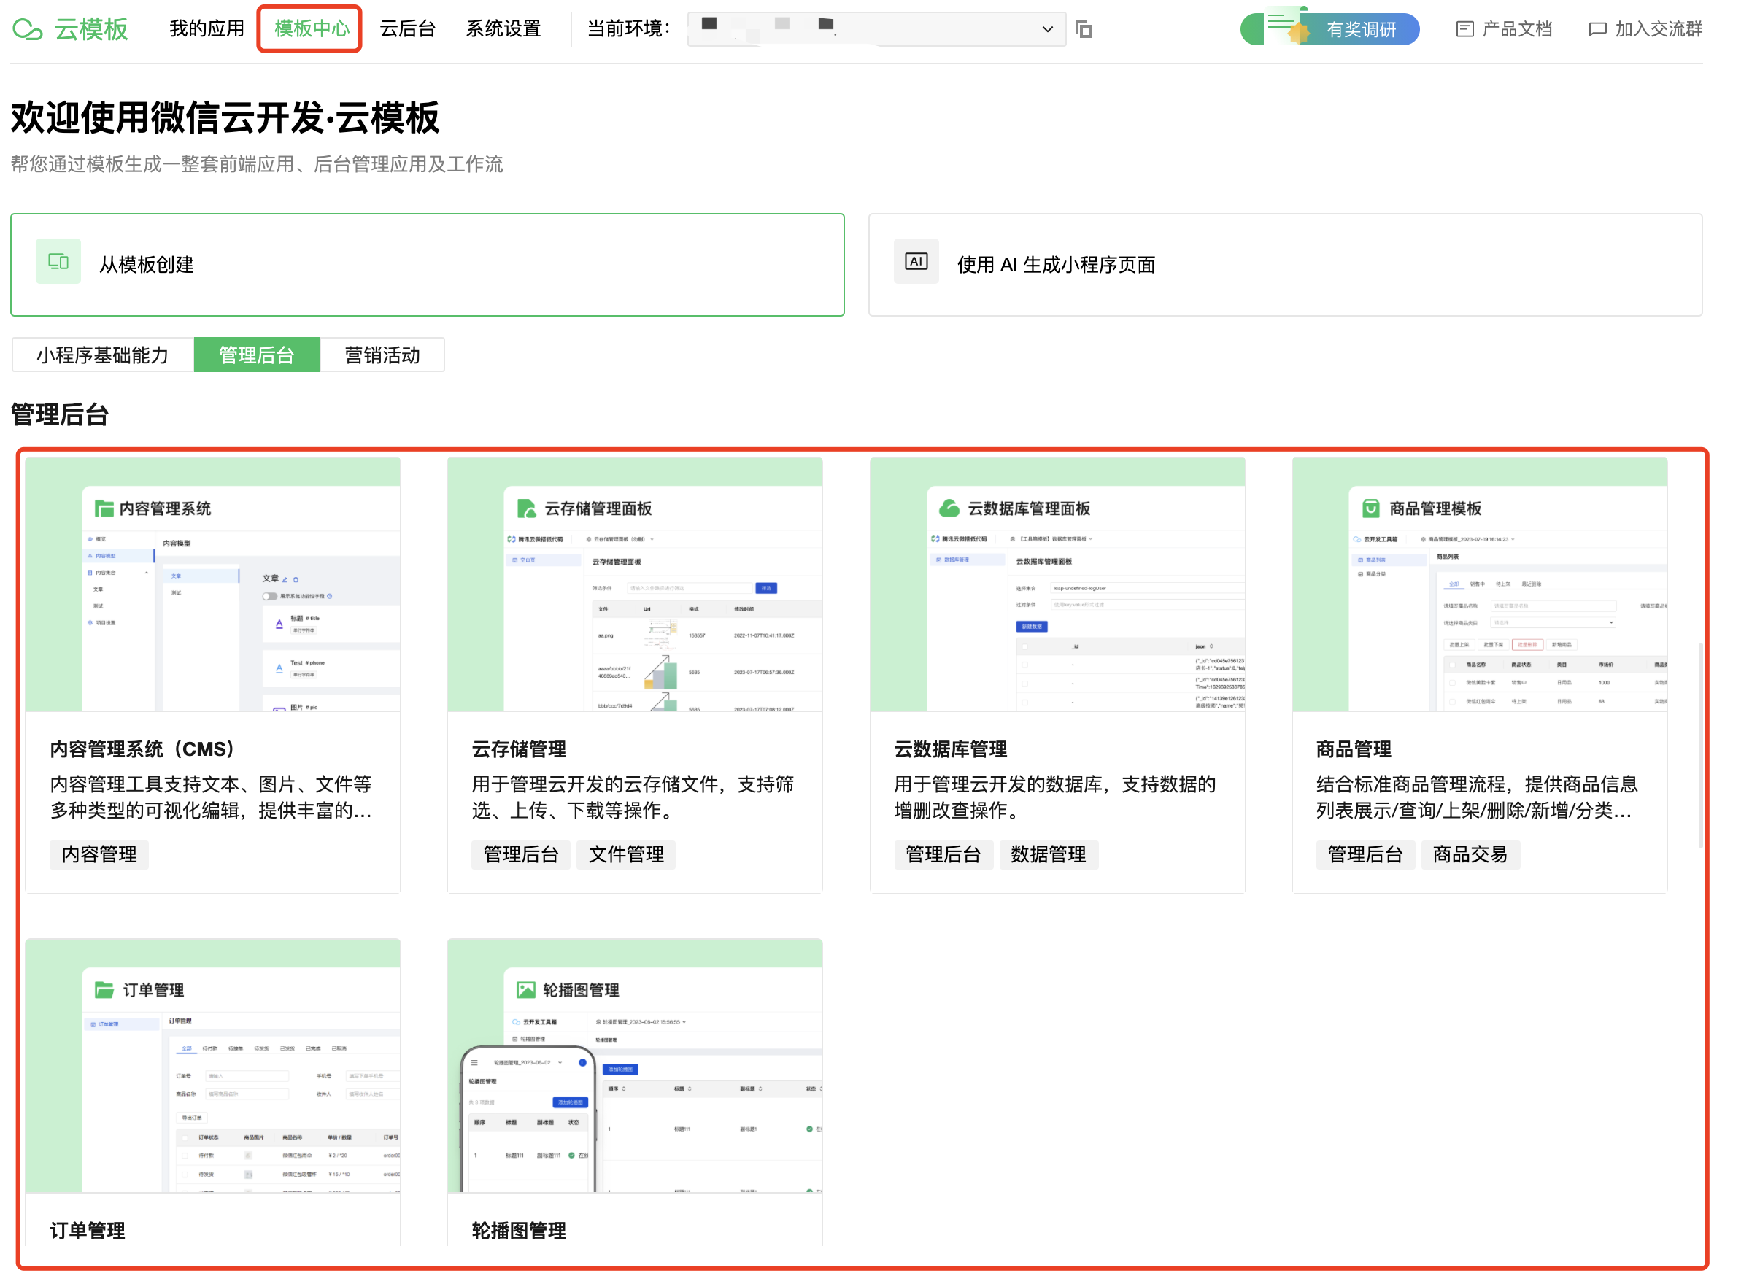Click the 文件管理 tag on 云存储管理

click(627, 856)
